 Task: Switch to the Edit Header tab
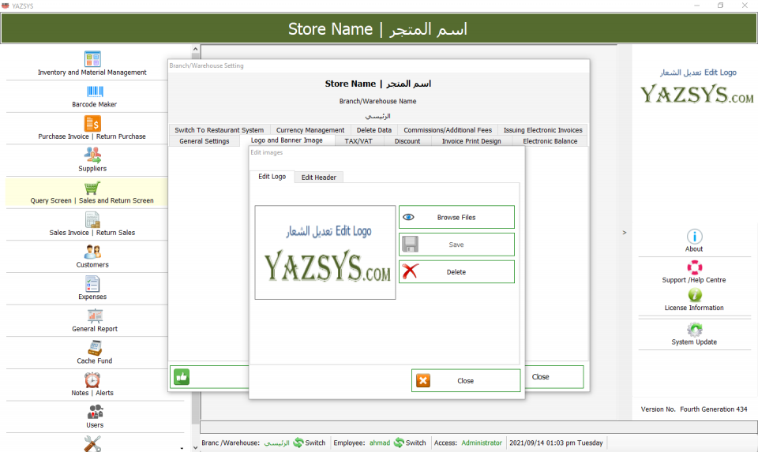tap(318, 177)
